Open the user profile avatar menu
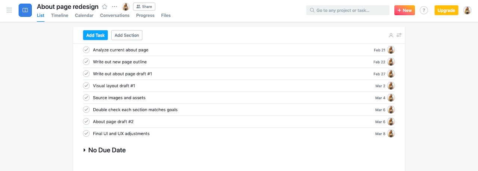Image resolution: width=478 pixels, height=171 pixels. coord(467,10)
